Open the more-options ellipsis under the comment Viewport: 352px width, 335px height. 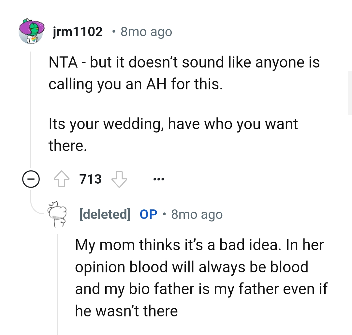coord(158,178)
